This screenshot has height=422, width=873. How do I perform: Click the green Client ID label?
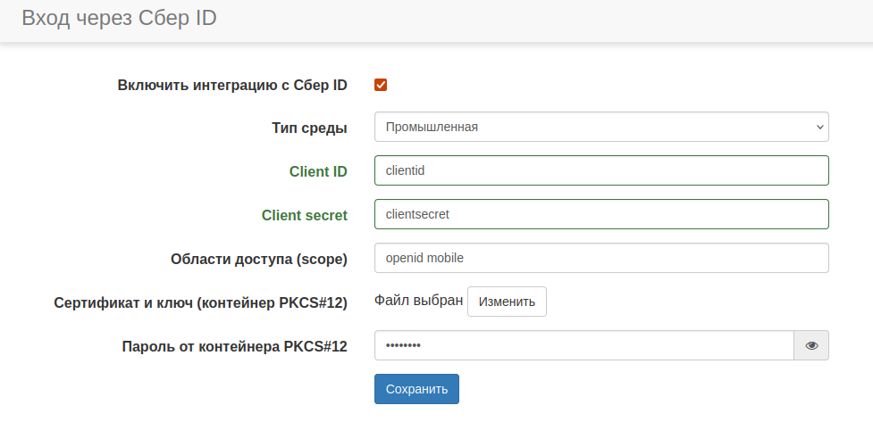tap(318, 171)
